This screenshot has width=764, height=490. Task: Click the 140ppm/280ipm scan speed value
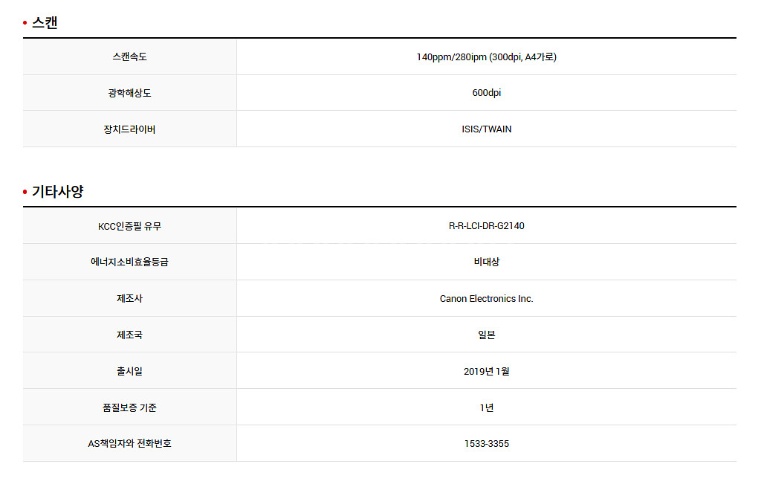click(486, 57)
